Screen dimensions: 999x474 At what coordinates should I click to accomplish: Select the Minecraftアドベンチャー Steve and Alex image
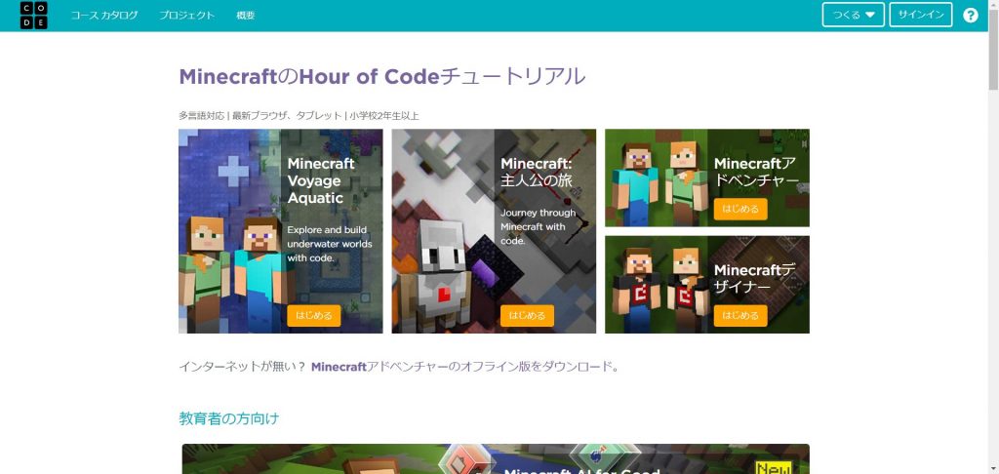point(656,178)
